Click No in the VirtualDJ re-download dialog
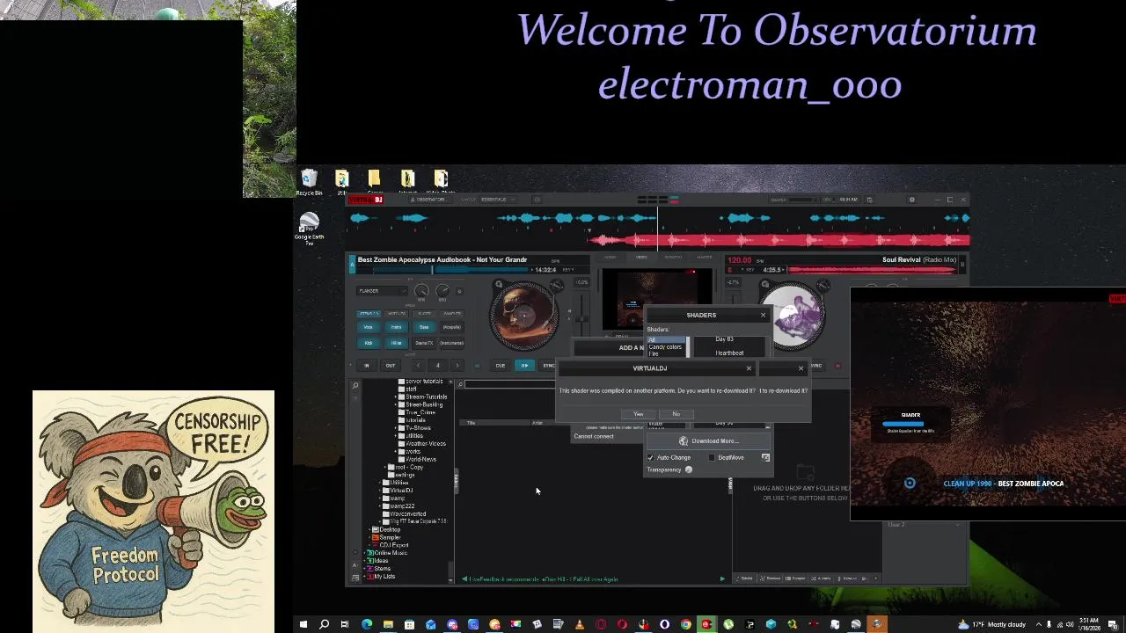1126x633 pixels. point(676,414)
